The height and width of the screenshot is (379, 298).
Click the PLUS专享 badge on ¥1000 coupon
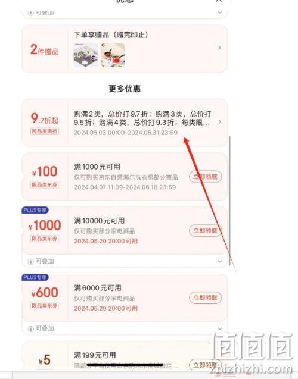click(35, 210)
